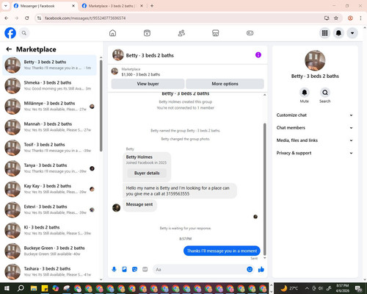Go back using the arrow beside Marketplace heading
Screen dimensions: 367x294
(9, 49)
